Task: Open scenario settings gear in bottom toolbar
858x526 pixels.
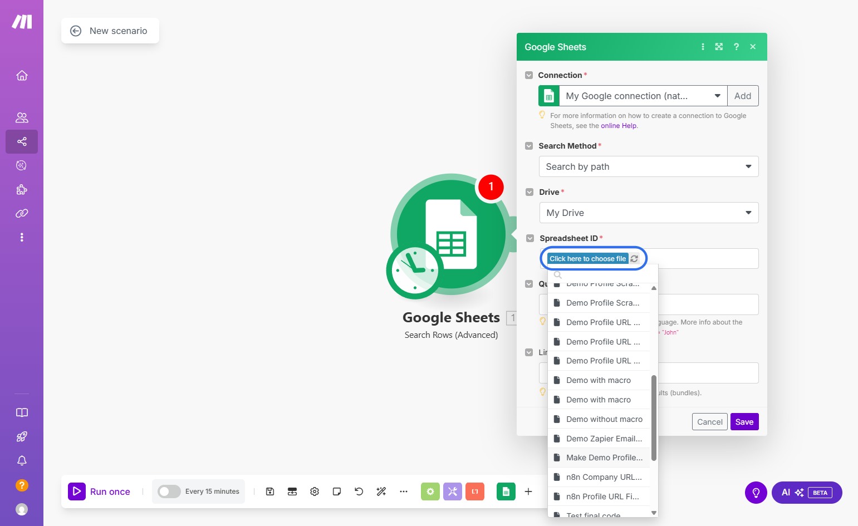Action: [315, 491]
